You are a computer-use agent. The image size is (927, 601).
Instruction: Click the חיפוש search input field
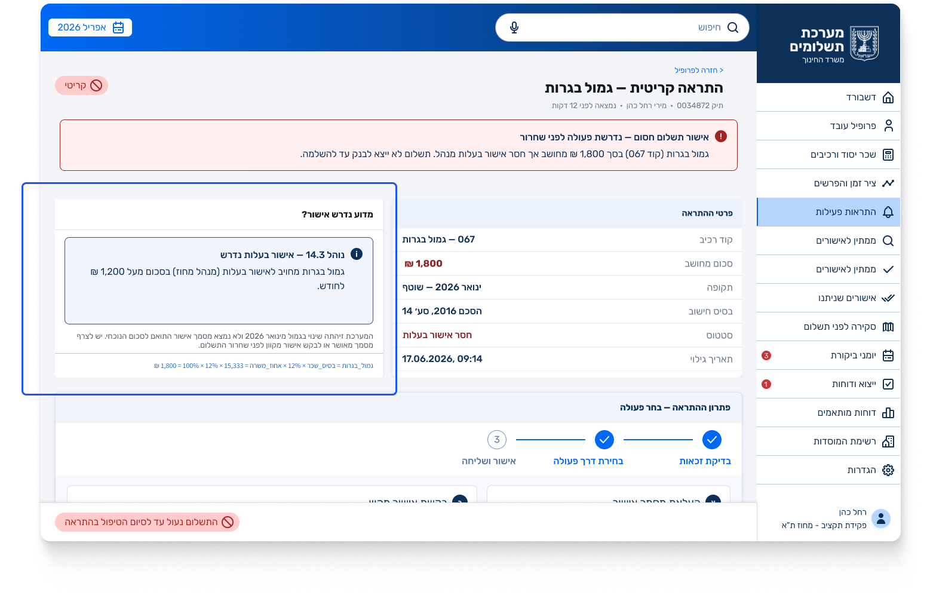pos(622,27)
